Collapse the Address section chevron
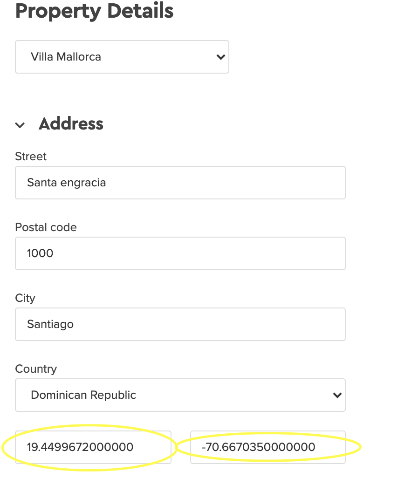The image size is (398, 478). click(20, 125)
